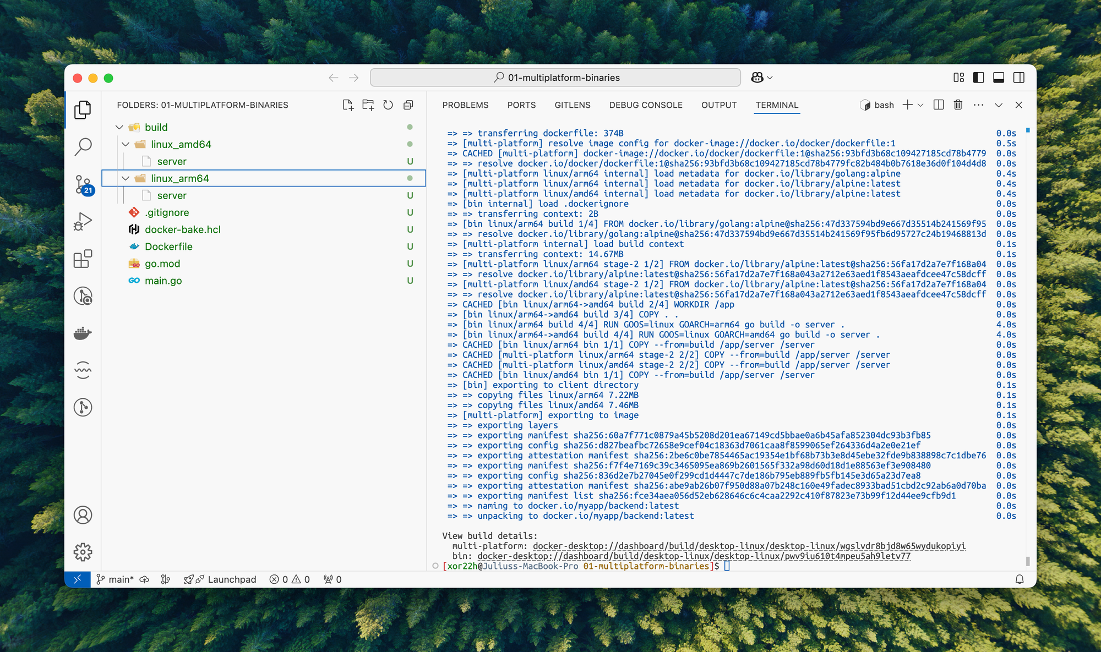Split the terminal

pos(938,105)
